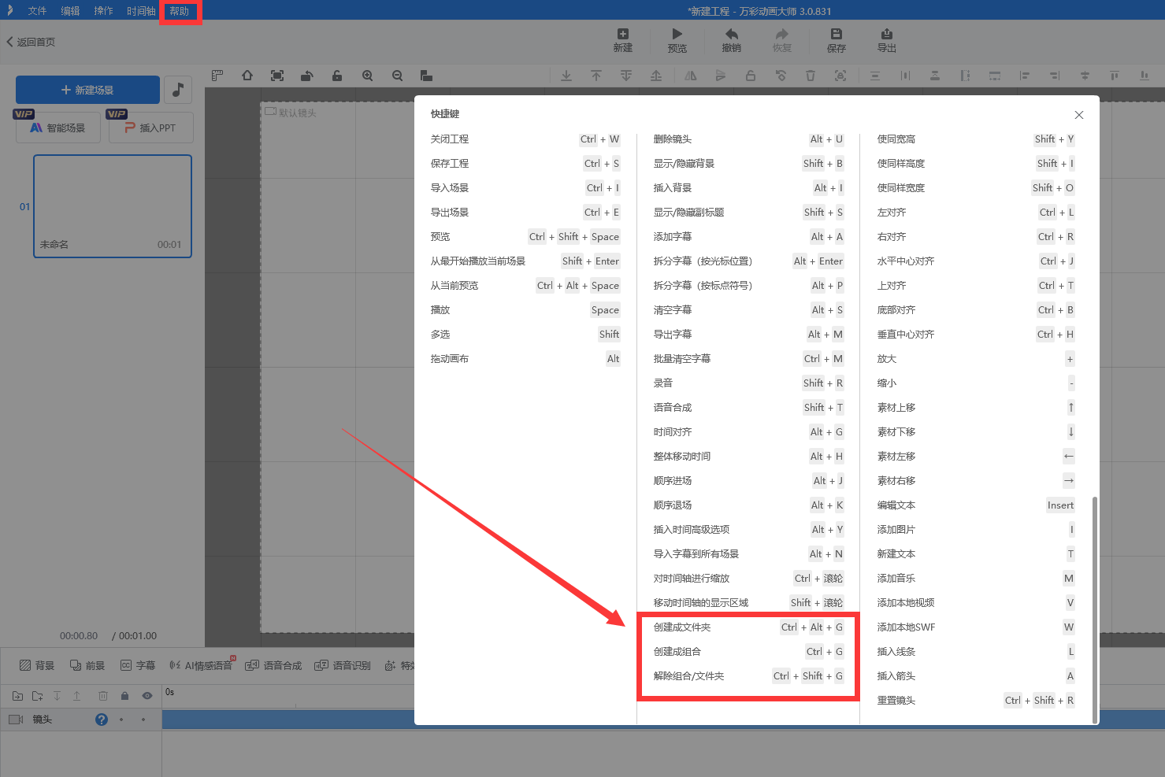Click Return to Home link
Image resolution: width=1165 pixels, height=777 pixels.
32,42
